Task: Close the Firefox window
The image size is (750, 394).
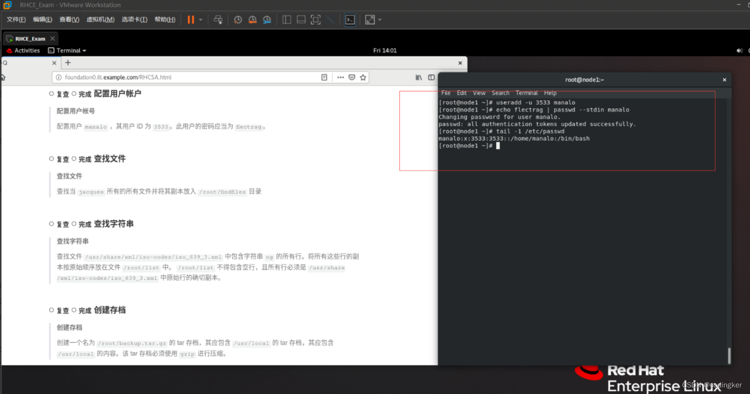Action: pyautogui.click(x=460, y=63)
